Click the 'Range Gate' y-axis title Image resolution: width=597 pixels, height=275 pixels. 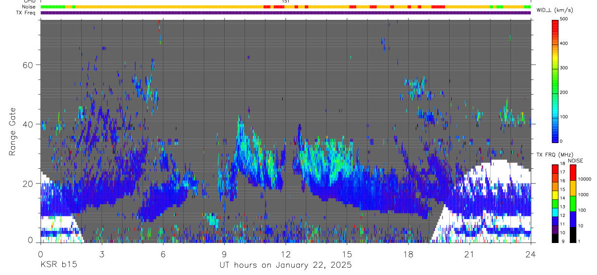(12, 131)
